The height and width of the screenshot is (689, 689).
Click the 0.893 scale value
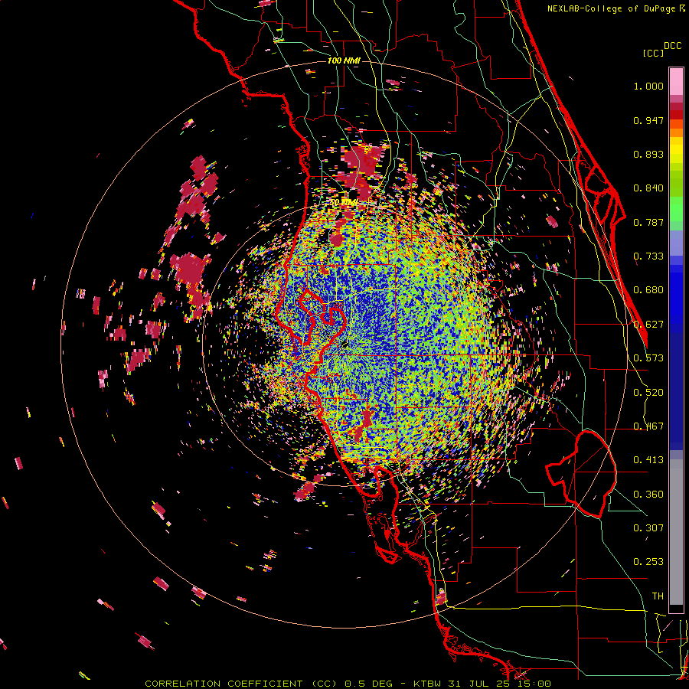pos(648,154)
